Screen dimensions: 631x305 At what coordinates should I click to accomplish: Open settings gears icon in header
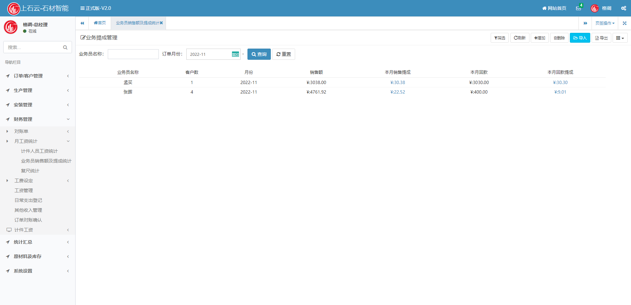[623, 8]
